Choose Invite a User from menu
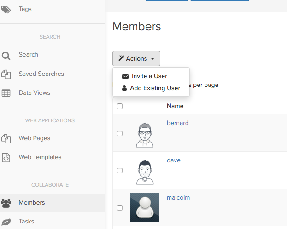287x229 pixels. pos(149,76)
